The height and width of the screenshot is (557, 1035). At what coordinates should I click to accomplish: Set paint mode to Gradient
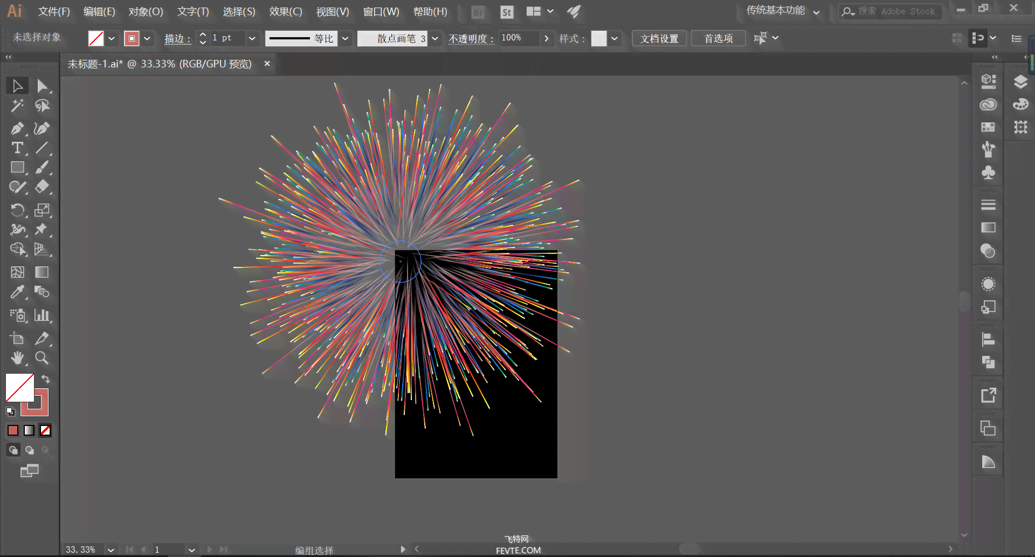tap(29, 430)
